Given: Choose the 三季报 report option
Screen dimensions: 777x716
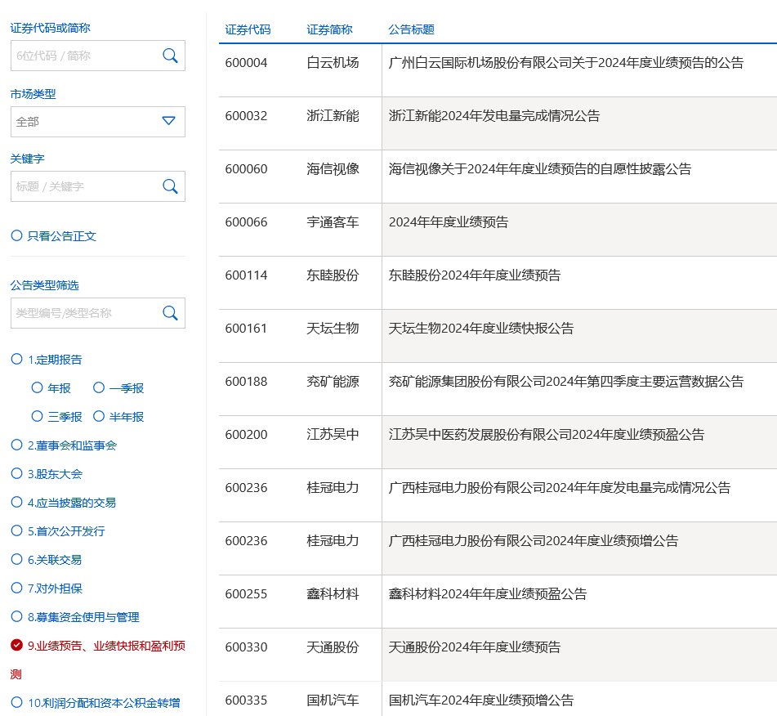Looking at the screenshot, I should click(x=37, y=416).
